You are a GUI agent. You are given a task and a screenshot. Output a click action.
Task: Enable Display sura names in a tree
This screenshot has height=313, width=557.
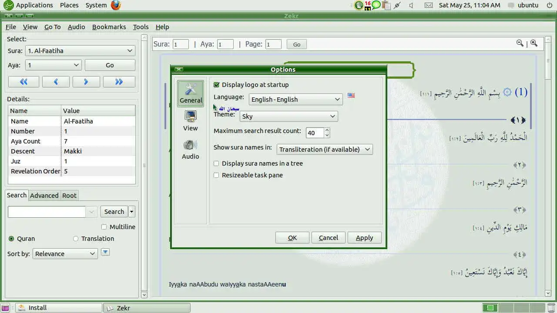[216, 163]
